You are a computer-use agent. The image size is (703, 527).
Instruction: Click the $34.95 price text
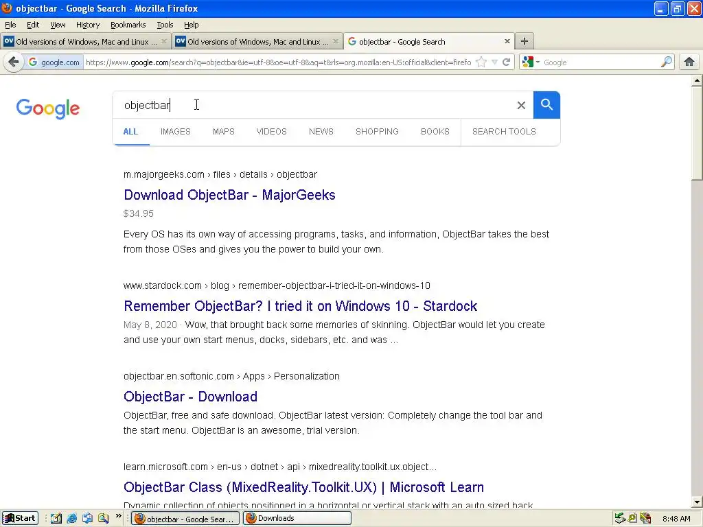(x=139, y=214)
